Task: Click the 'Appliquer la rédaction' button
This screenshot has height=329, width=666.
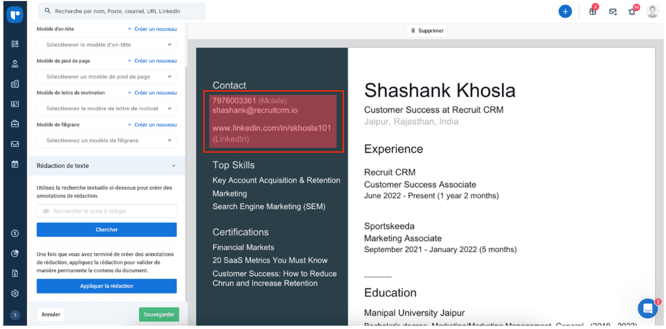Action: (107, 286)
